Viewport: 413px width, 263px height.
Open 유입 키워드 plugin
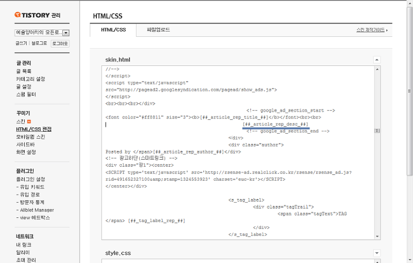tap(30, 187)
